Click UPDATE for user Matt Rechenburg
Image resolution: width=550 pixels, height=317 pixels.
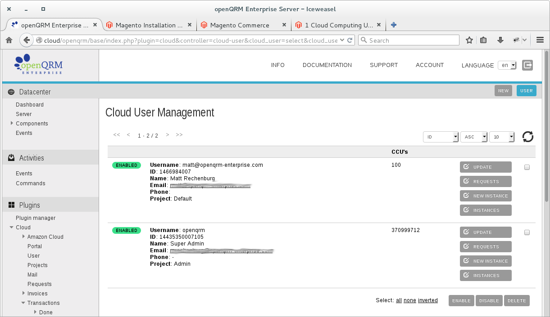pyautogui.click(x=486, y=167)
